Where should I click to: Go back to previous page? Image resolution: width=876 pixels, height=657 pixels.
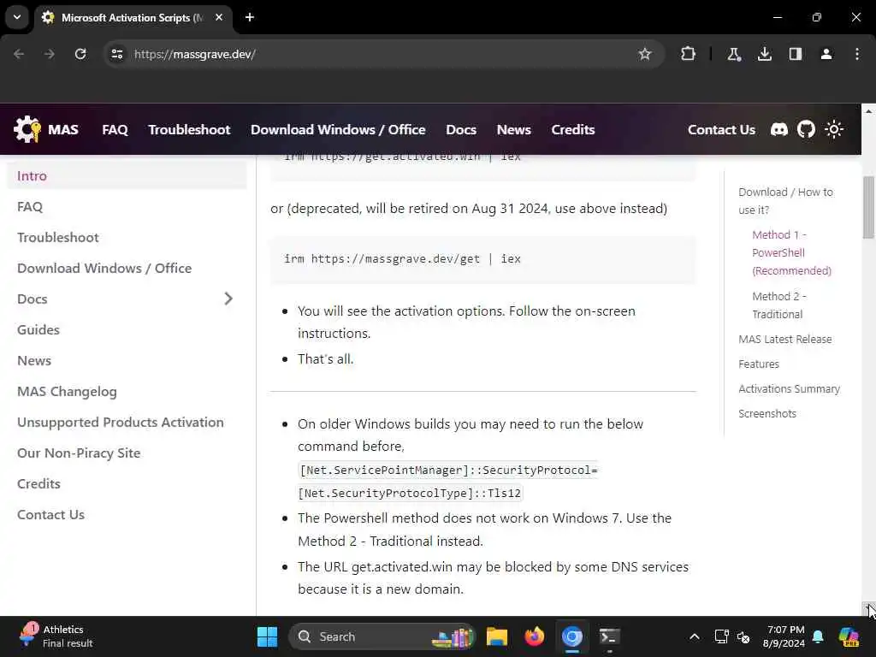coord(19,54)
